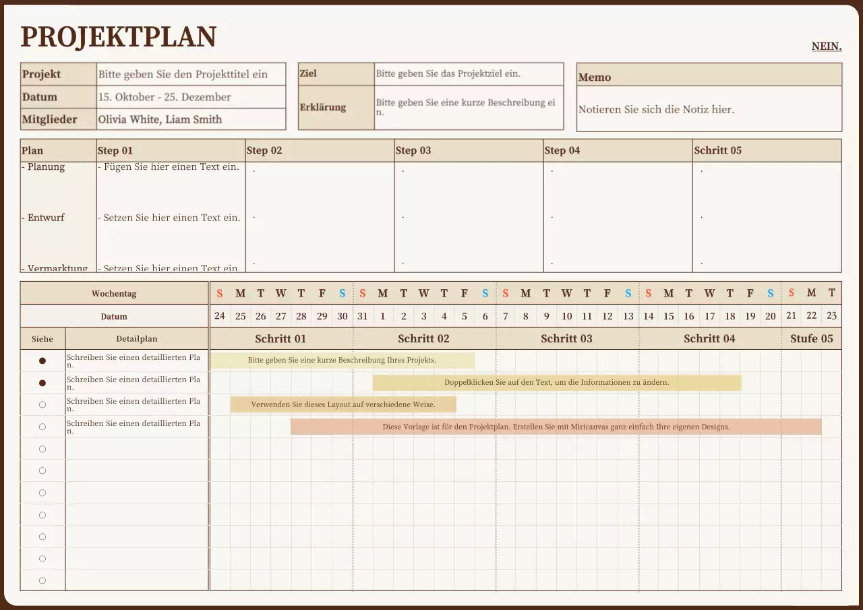Select the 'Step 03' column header in the Plan table

click(413, 150)
